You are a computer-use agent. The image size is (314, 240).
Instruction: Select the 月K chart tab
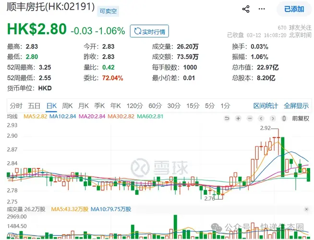click(x=84, y=106)
